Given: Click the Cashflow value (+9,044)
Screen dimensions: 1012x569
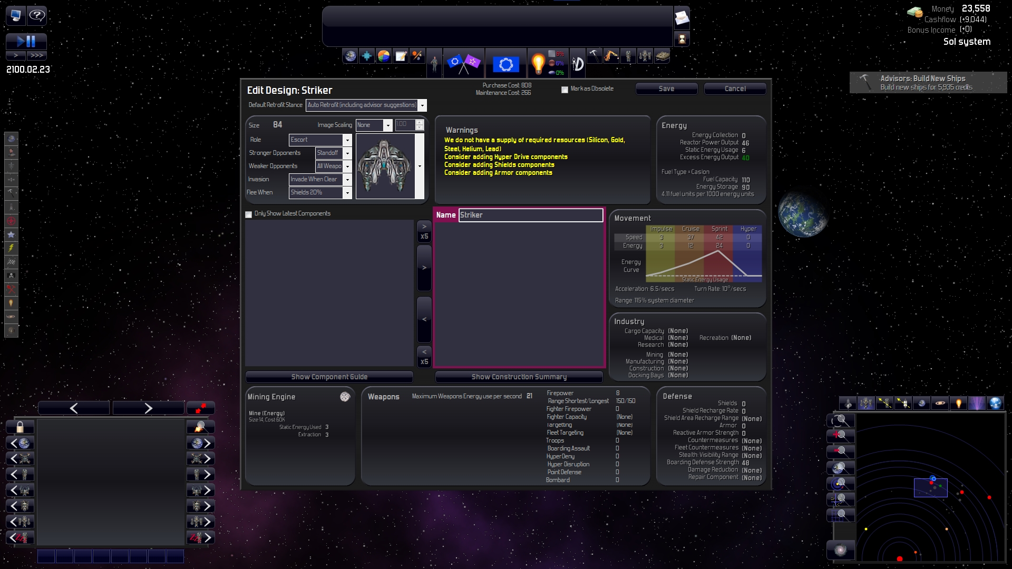Looking at the screenshot, I should [x=973, y=19].
